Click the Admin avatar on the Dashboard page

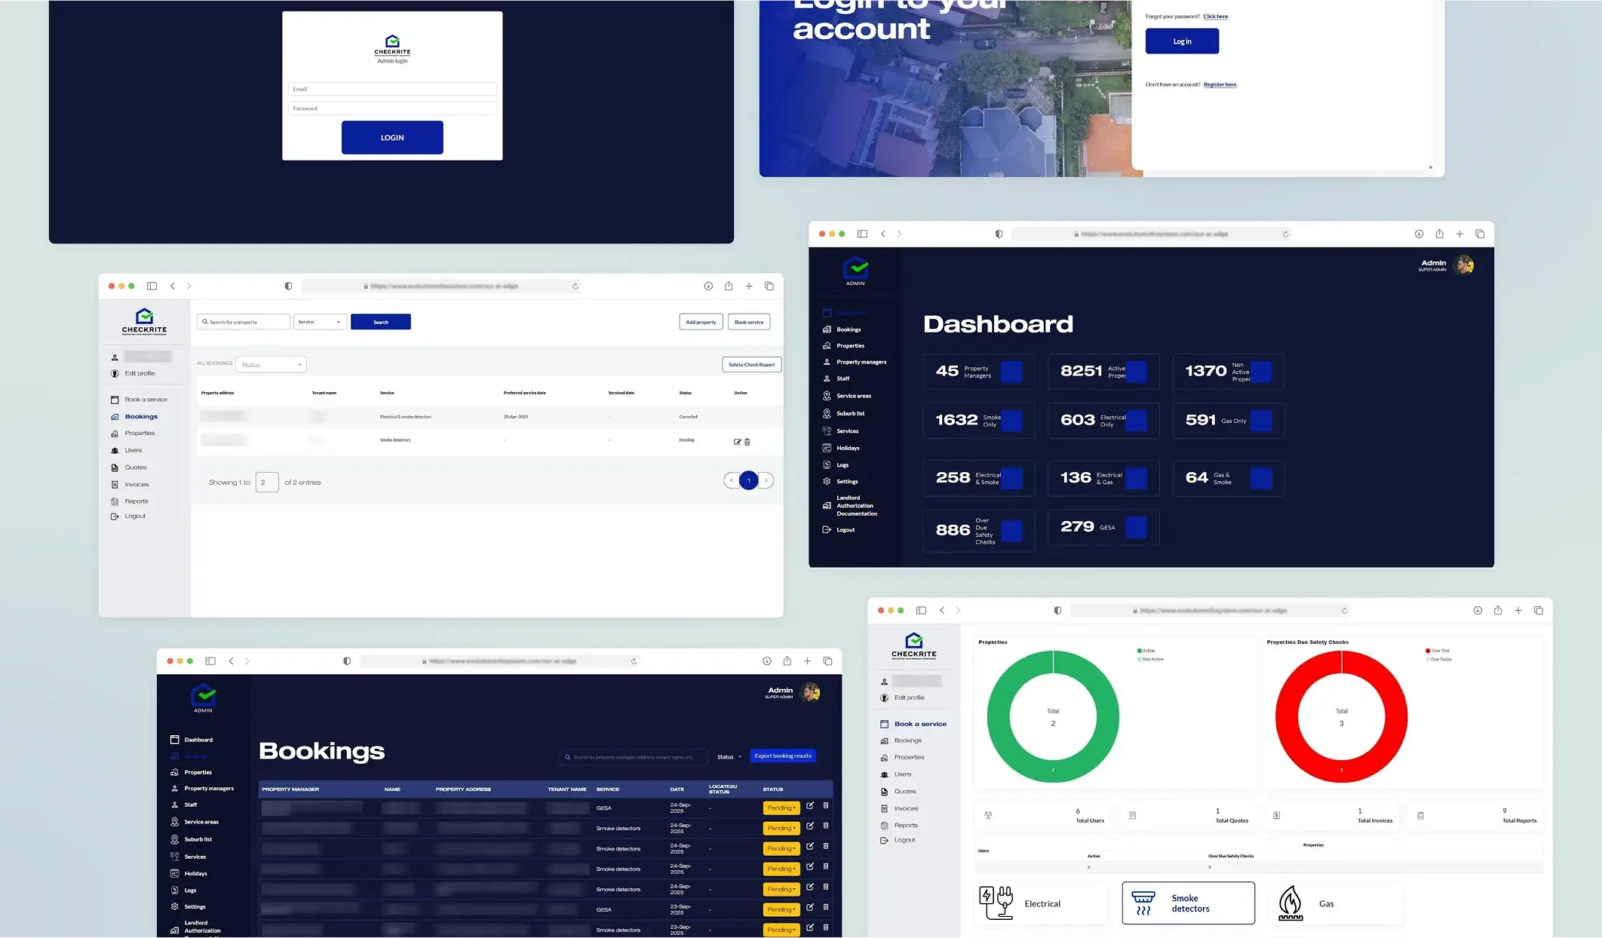[1464, 265]
